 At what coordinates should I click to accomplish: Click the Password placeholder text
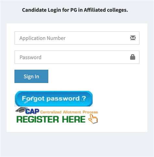(x=31, y=57)
